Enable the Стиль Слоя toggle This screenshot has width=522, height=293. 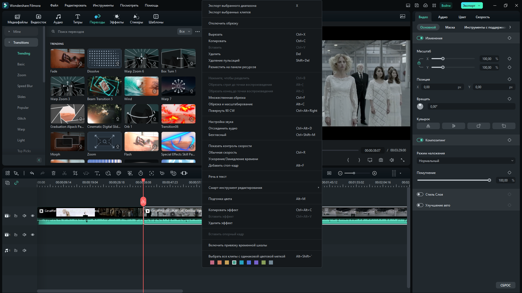420,195
